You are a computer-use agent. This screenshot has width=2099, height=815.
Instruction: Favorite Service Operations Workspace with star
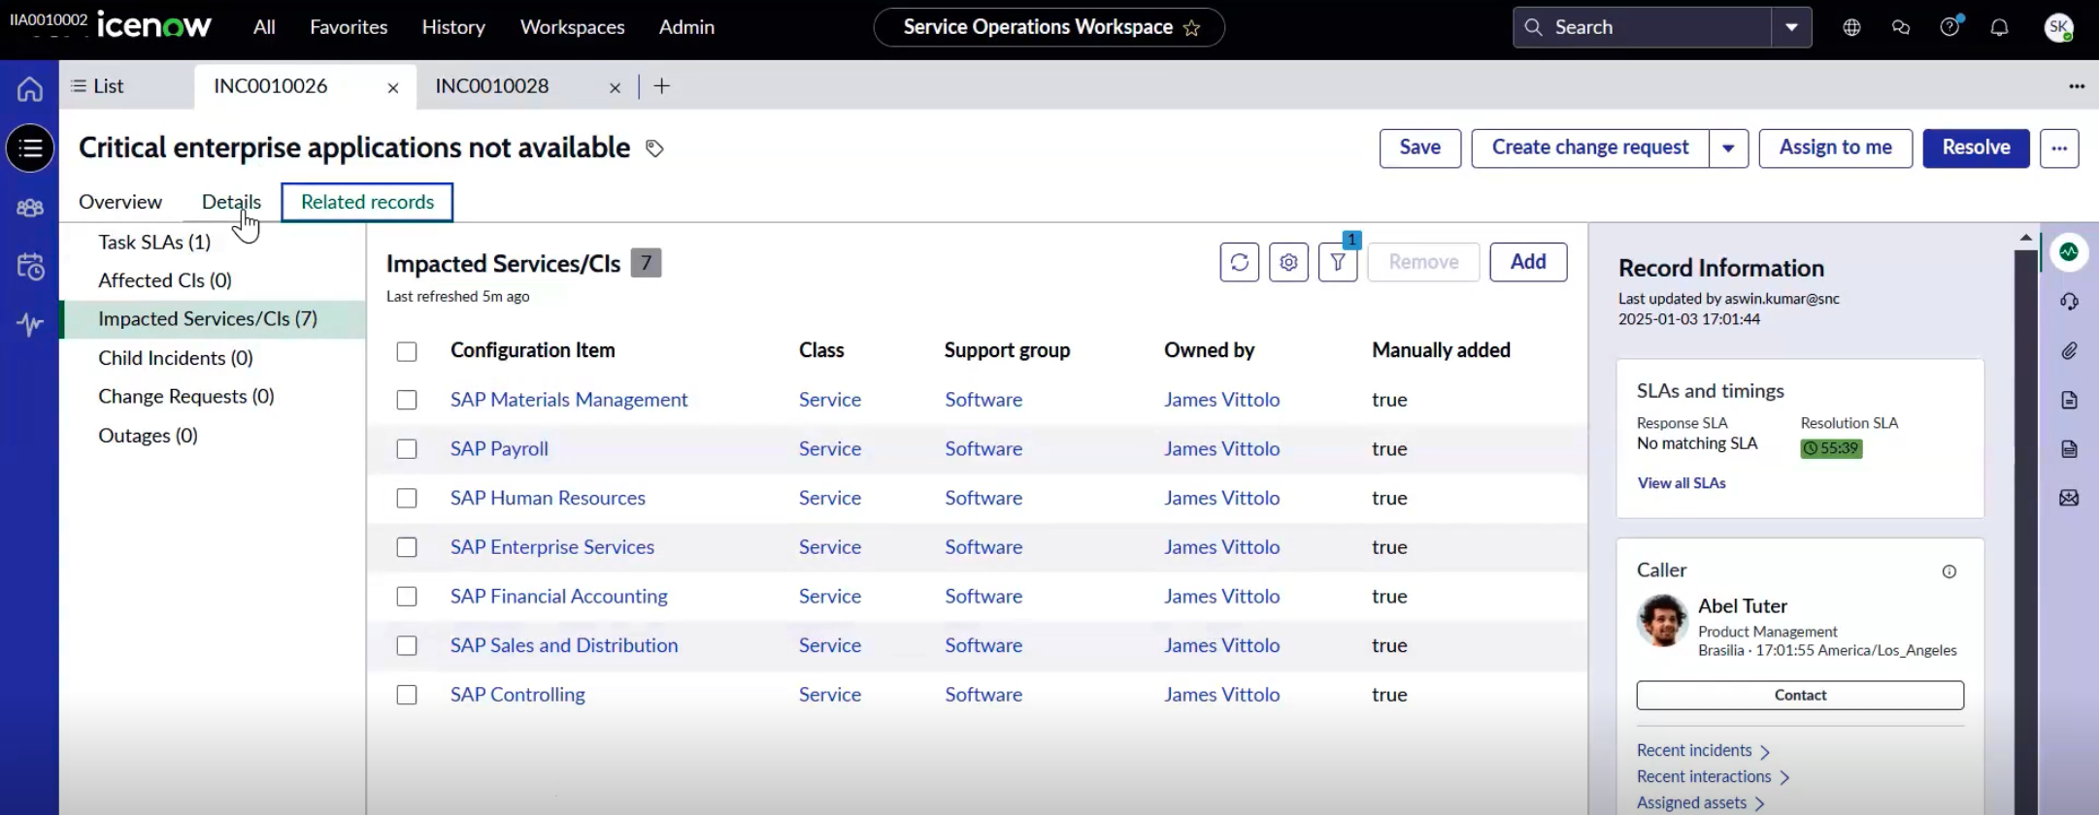[x=1191, y=28]
